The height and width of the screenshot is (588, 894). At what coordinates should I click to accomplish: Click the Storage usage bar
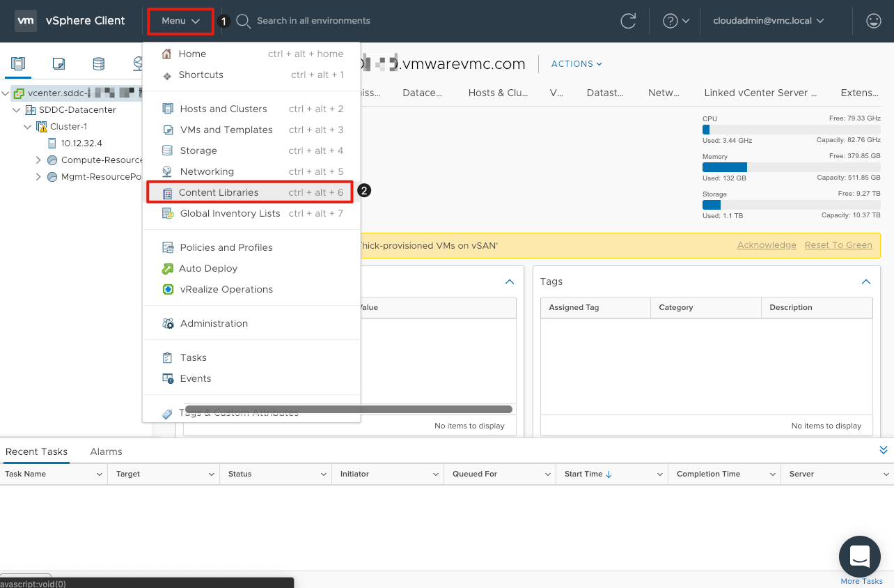792,205
